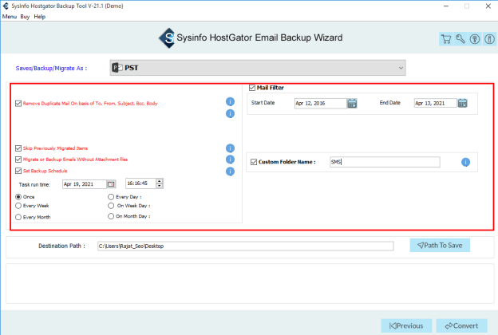
Task: Click info icon beside Remove Duplicate Mail
Action: tap(231, 101)
